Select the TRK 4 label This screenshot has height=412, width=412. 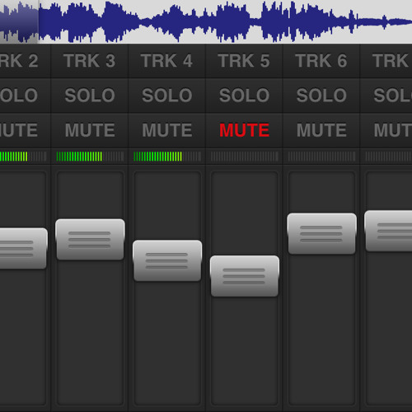(166, 61)
